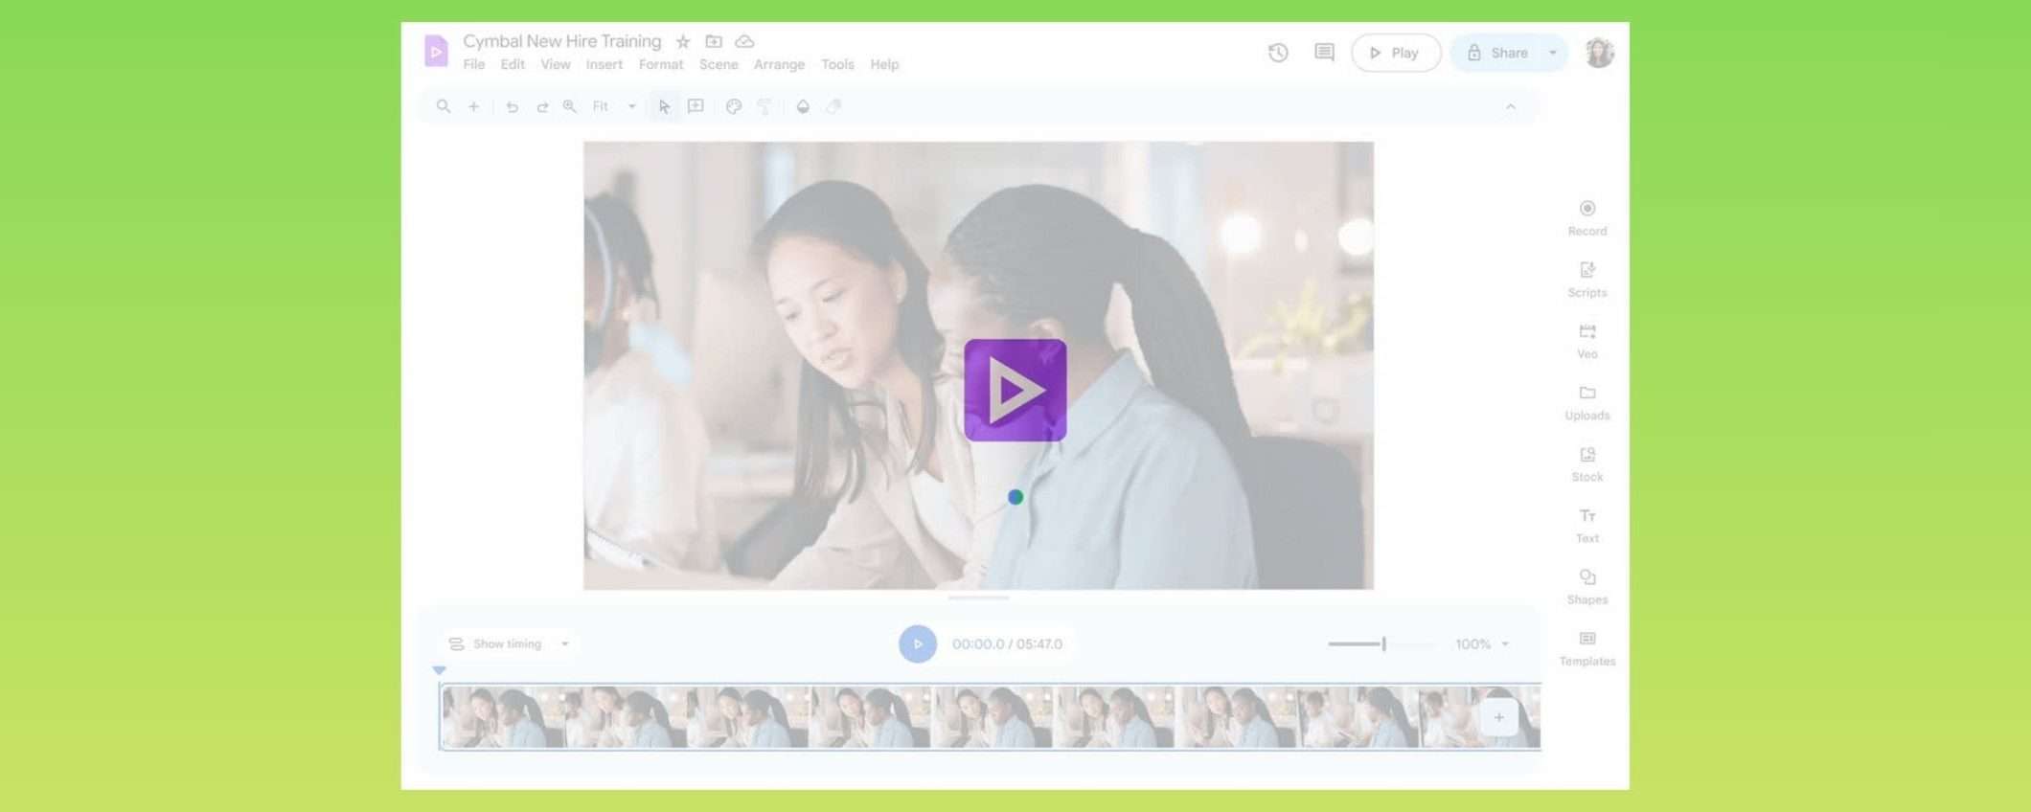
Task: Select the first thumbnail in timeline strip
Action: point(504,717)
